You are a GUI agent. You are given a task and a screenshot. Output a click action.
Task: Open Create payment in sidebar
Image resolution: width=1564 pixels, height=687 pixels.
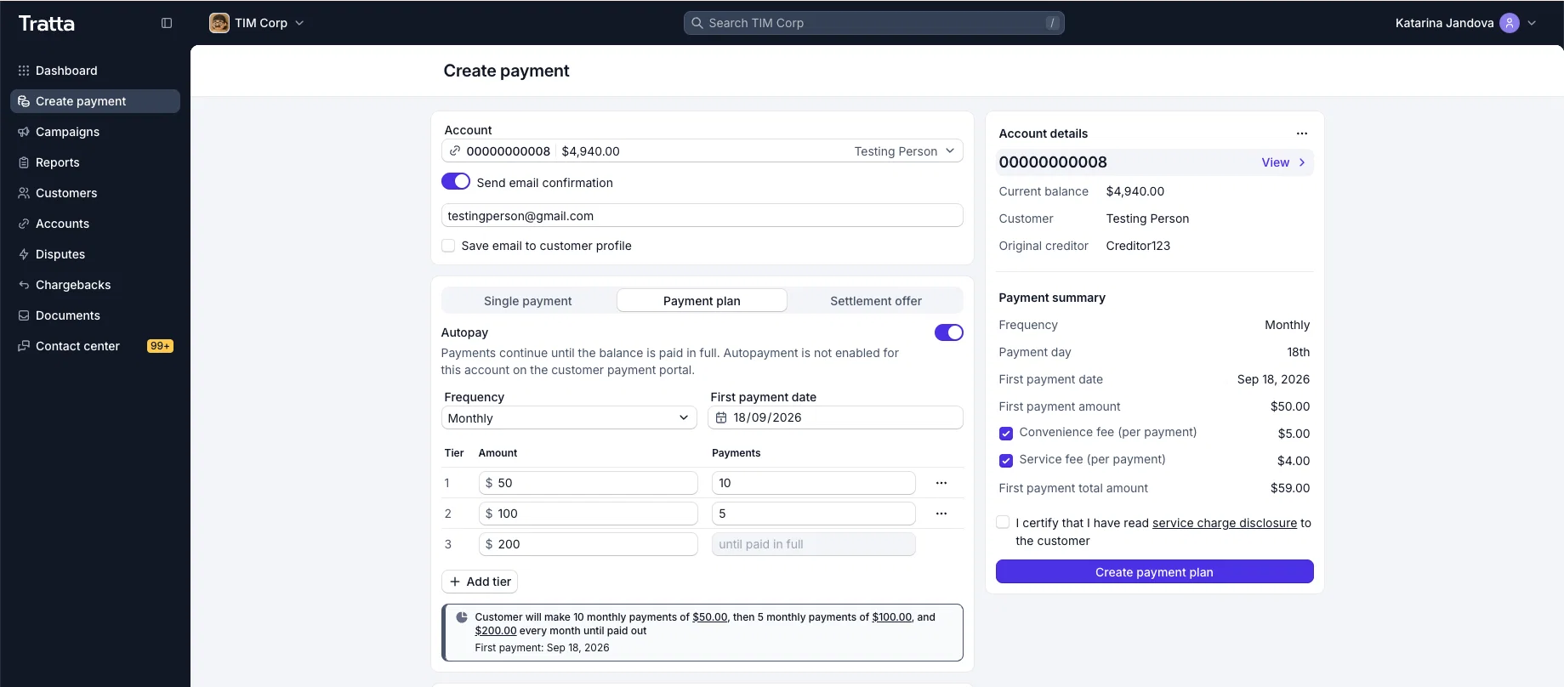(x=95, y=101)
